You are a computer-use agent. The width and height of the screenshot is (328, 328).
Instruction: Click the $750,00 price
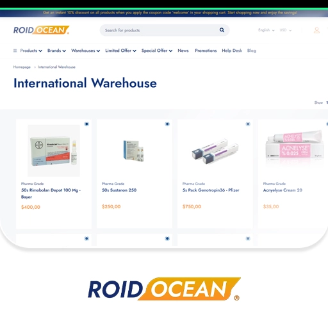[192, 206]
